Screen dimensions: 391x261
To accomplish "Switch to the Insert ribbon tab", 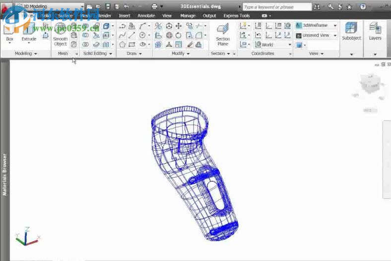I will pyautogui.click(x=125, y=16).
